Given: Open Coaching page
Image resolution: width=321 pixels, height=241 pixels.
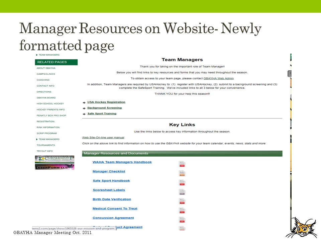Looking at the screenshot, I should [x=43, y=80].
